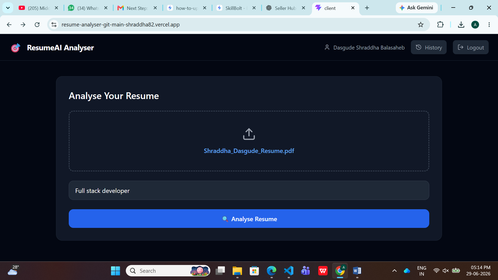Open Microsoft Teams from the taskbar

[306, 271]
